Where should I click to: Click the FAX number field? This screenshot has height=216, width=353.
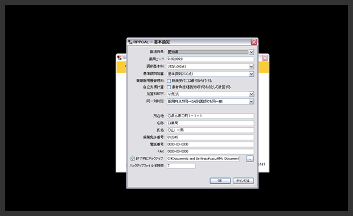coord(211,152)
